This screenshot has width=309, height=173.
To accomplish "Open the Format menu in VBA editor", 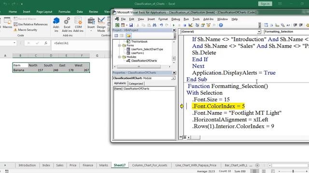I will (163, 19).
